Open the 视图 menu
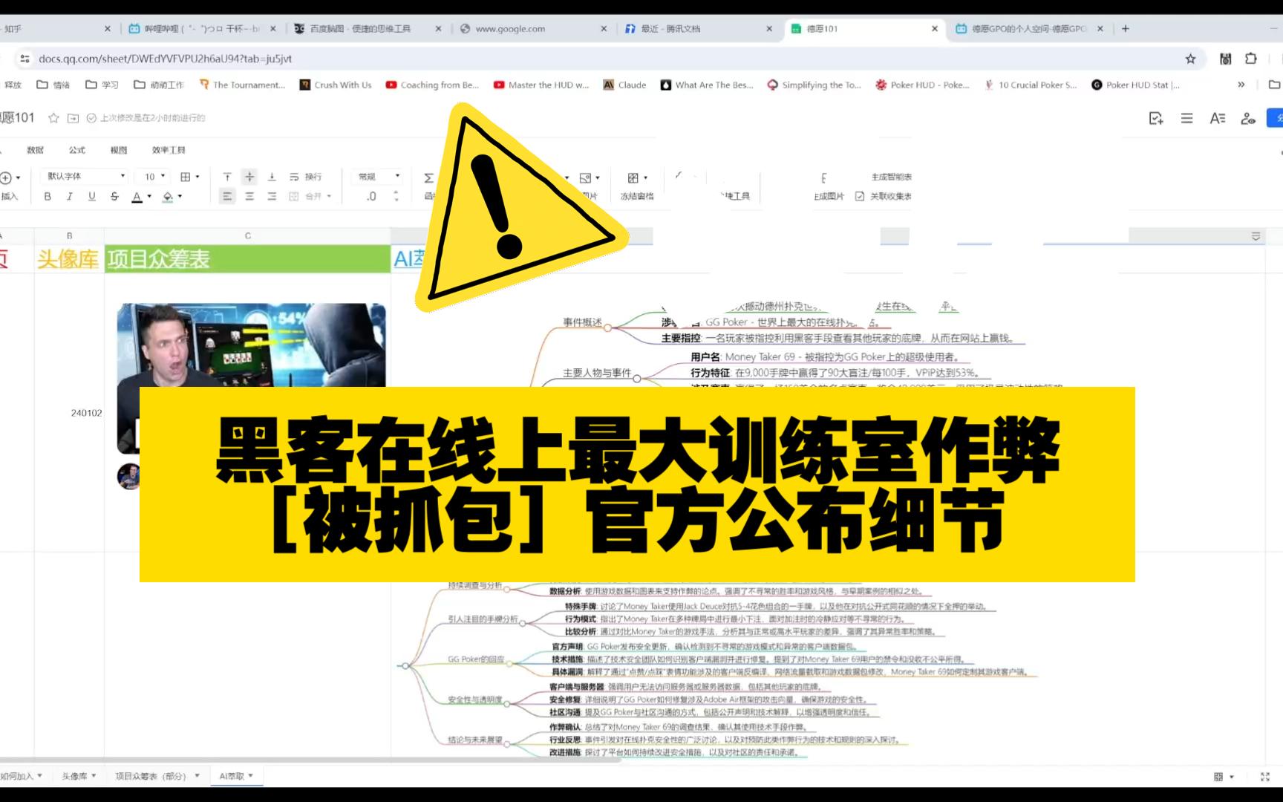This screenshot has width=1283, height=802. pyautogui.click(x=119, y=150)
